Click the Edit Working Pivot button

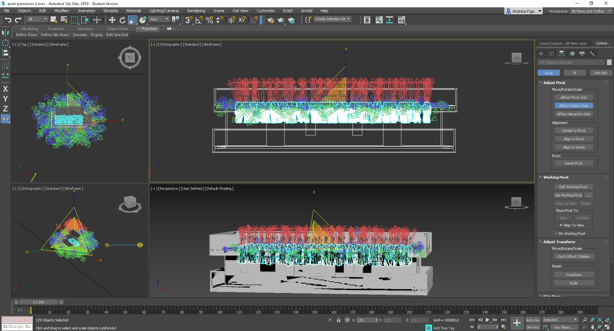(x=573, y=187)
